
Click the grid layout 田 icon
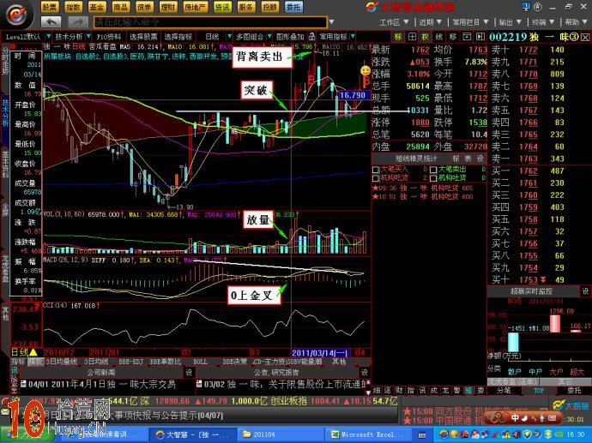pos(412,37)
